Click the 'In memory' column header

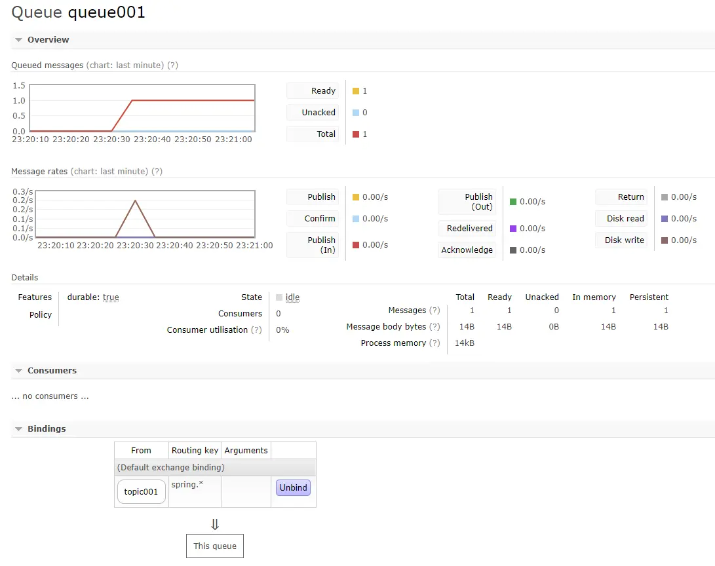594,297
